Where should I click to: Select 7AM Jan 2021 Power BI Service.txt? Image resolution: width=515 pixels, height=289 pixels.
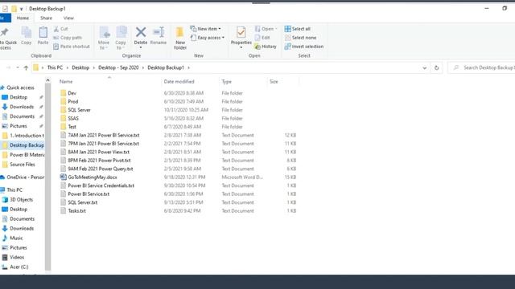(100, 136)
